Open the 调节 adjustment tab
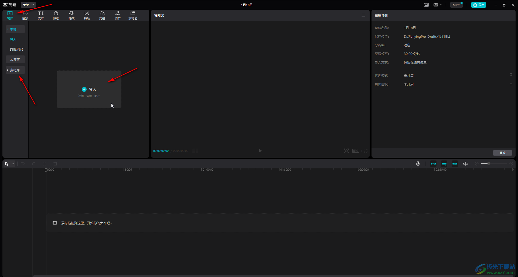Viewport: 518px width, 277px height. coord(118,15)
